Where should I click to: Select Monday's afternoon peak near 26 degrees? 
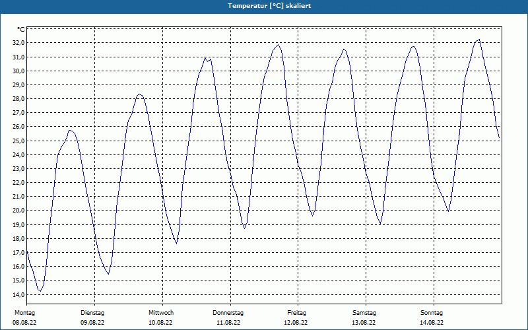tap(70, 130)
